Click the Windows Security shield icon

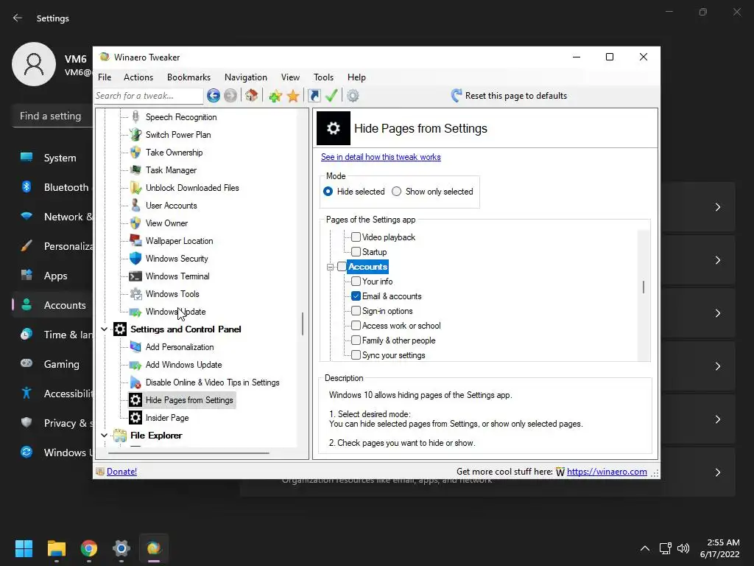coord(135,259)
